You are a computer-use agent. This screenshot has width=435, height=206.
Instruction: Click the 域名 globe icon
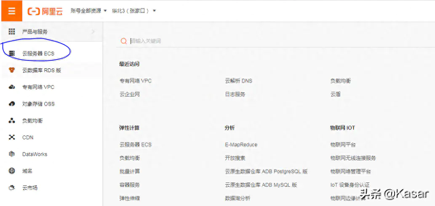12,171
